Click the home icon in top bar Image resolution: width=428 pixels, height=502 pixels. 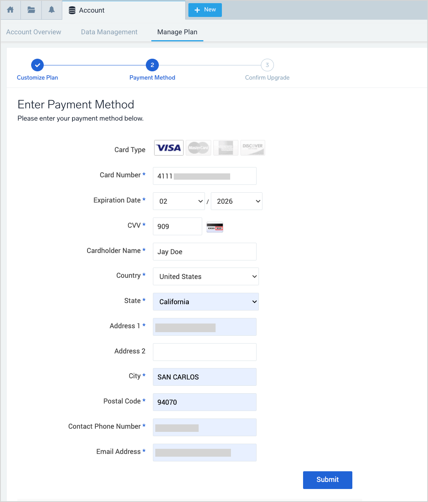pyautogui.click(x=11, y=10)
